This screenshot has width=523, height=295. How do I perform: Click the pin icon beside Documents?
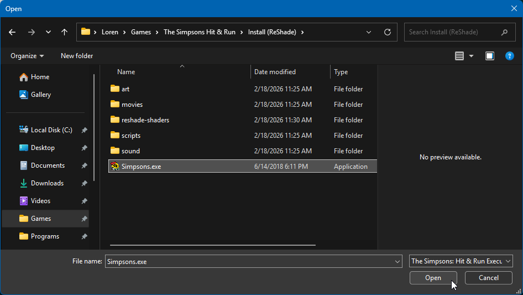tap(85, 165)
